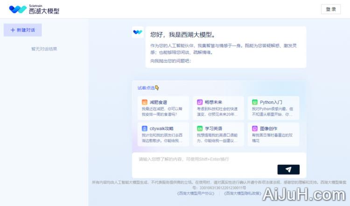Click the purple 图像创作 icon
The width and height of the screenshot is (350, 206).
coord(255,129)
